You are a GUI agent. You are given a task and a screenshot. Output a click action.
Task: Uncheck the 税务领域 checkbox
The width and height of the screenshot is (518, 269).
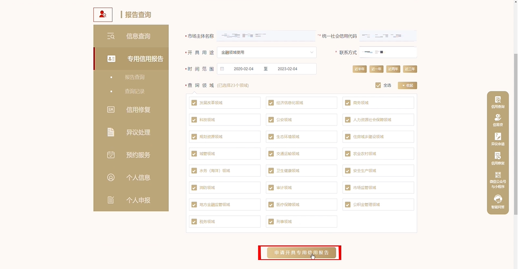194,222
